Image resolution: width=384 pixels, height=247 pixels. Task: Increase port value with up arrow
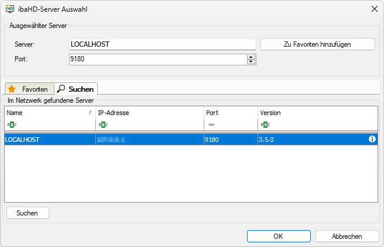(251, 57)
